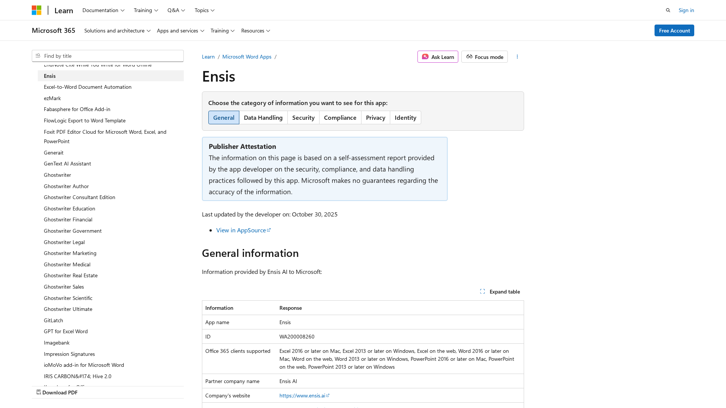Screen dimensions: 726x408
Task: Click the Download PDF icon
Action: pyautogui.click(x=39, y=392)
